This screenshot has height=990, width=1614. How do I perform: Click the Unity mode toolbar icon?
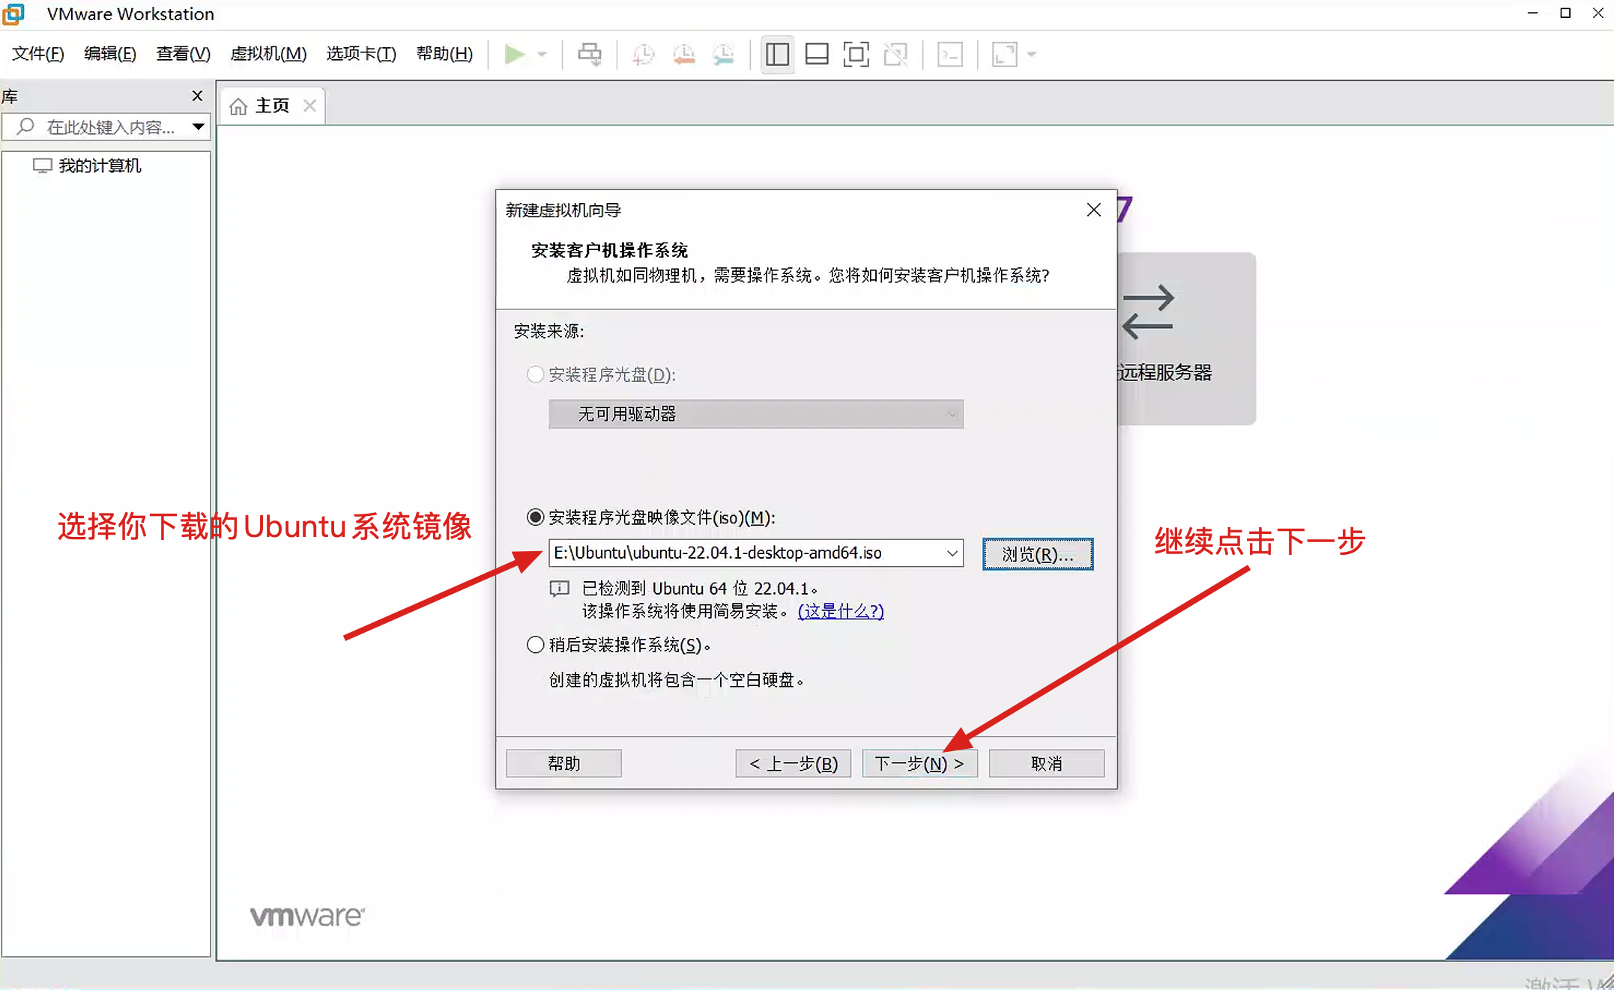pos(895,54)
